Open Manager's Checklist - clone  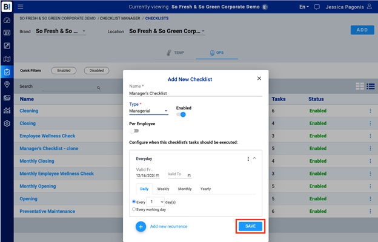pyautogui.click(x=49, y=148)
